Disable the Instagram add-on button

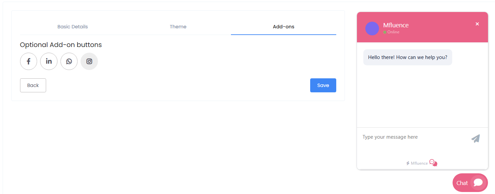(x=89, y=61)
